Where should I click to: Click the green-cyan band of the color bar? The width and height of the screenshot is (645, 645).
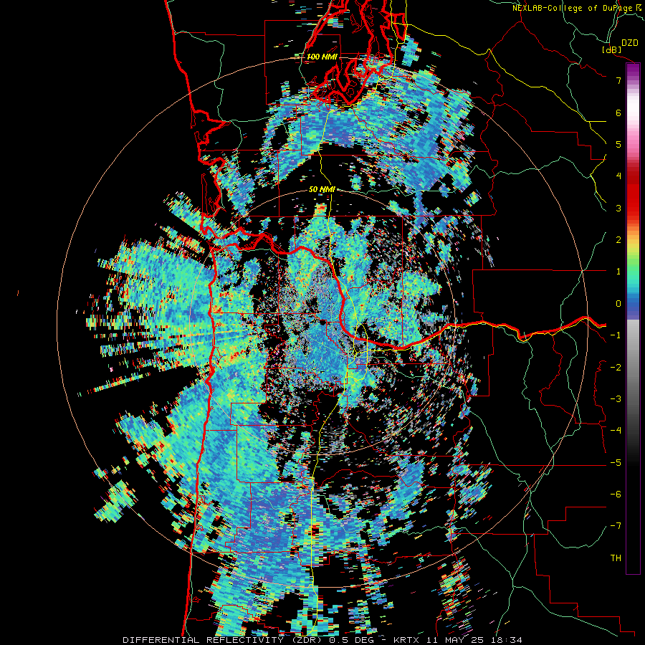click(633, 276)
